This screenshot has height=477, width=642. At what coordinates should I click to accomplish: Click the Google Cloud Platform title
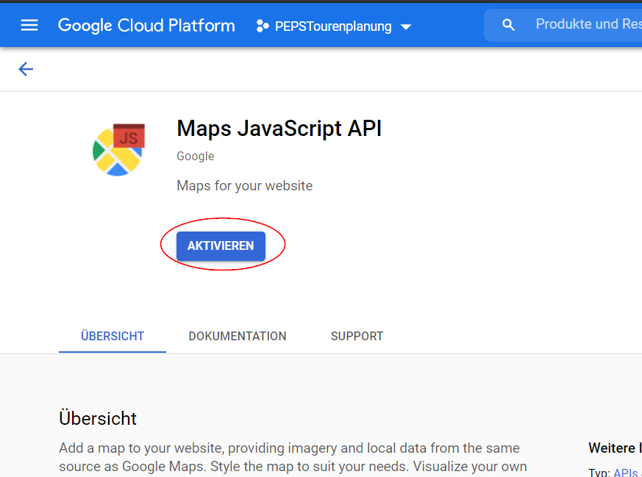(146, 26)
